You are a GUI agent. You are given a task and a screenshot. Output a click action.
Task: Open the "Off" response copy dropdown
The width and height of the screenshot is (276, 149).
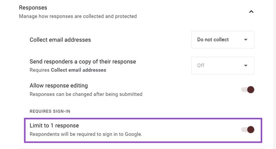223,66
